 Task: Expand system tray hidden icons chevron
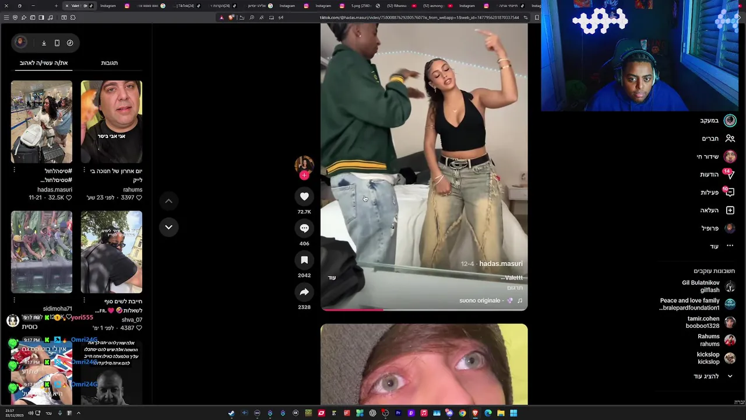(78, 413)
